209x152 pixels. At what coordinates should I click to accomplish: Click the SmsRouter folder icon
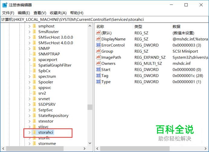[x=34, y=32]
